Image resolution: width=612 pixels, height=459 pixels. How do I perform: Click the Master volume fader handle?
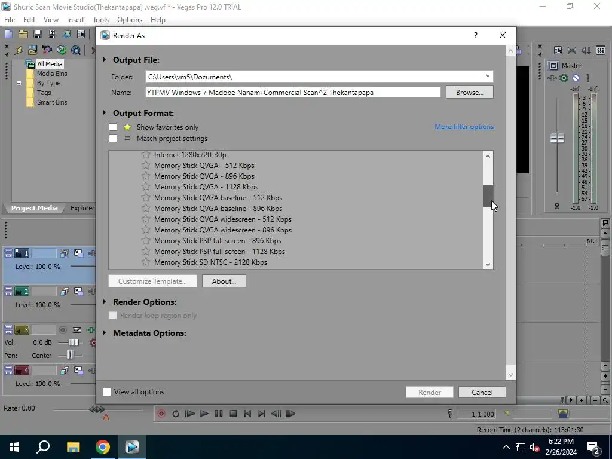(x=557, y=138)
